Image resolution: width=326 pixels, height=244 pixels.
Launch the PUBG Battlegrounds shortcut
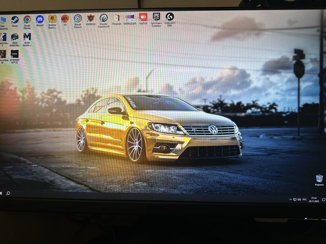click(15, 40)
